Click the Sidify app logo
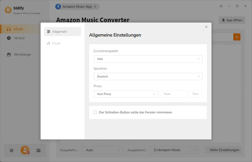The image size is (252, 162). (7, 10)
